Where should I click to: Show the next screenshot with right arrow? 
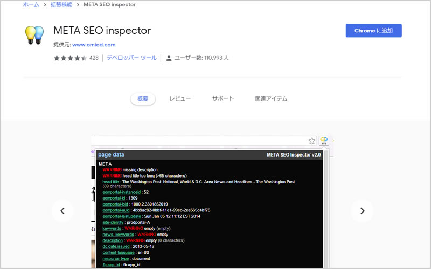tap(362, 211)
